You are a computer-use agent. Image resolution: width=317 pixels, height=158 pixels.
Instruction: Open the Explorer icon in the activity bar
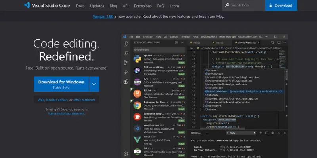[126, 44]
